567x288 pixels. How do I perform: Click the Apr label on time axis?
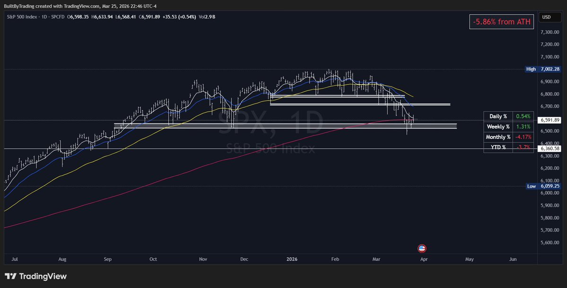(424, 260)
